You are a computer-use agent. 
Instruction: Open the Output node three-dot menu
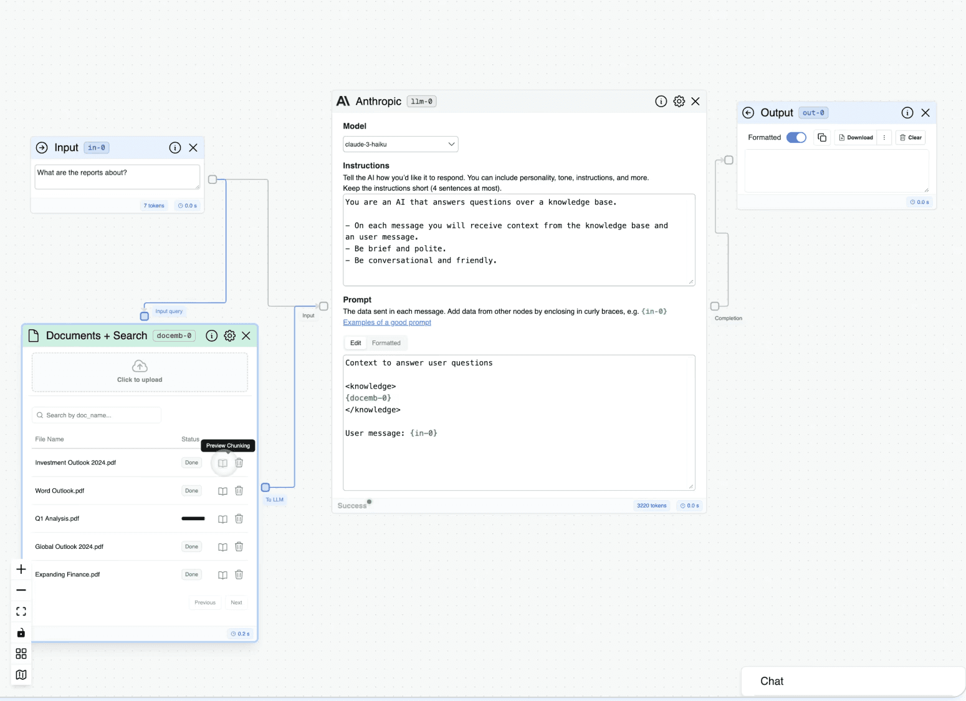[x=884, y=137]
